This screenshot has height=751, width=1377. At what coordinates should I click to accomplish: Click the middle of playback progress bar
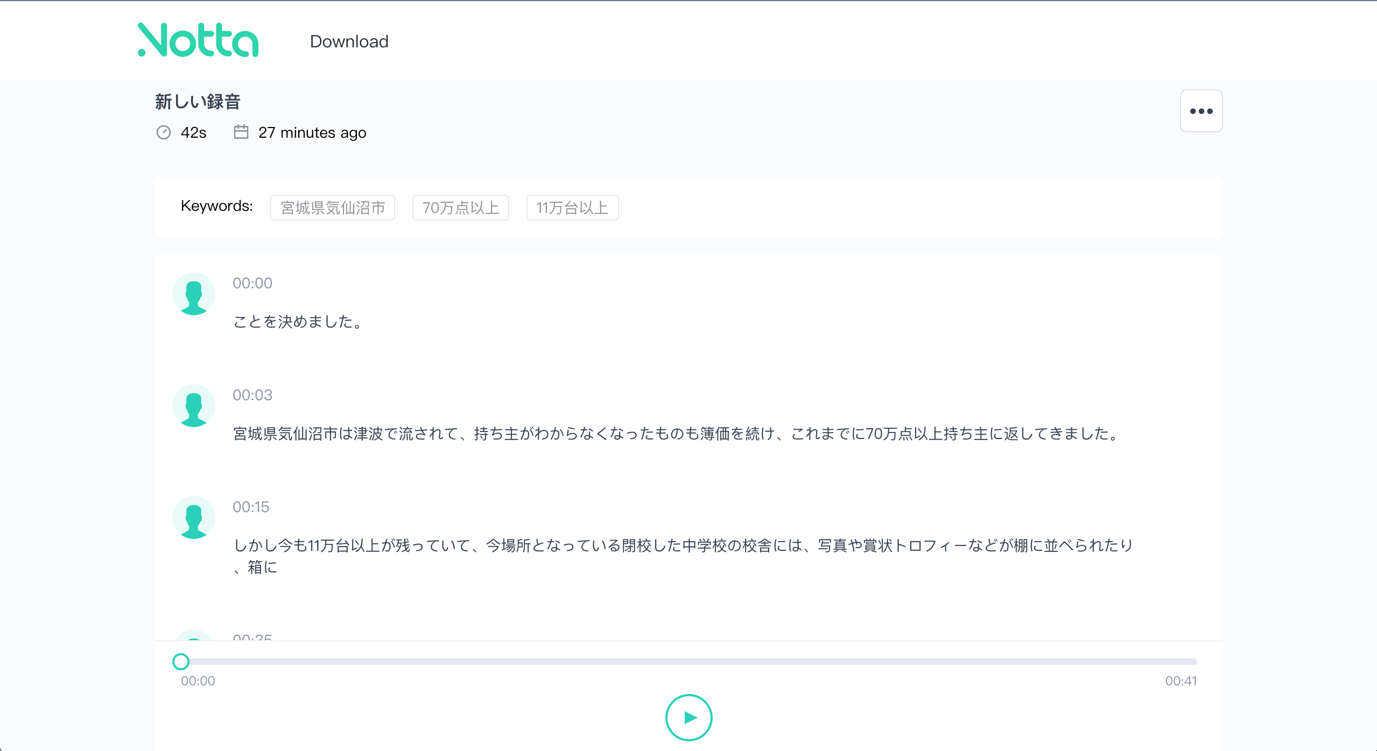tap(689, 661)
